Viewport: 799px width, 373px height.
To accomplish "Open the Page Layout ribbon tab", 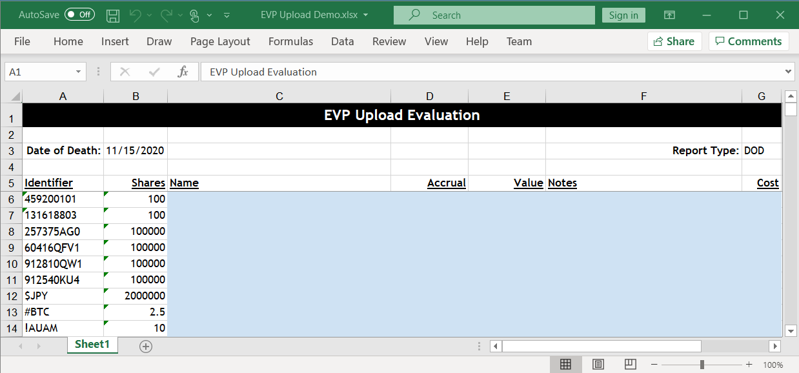I will click(x=220, y=41).
